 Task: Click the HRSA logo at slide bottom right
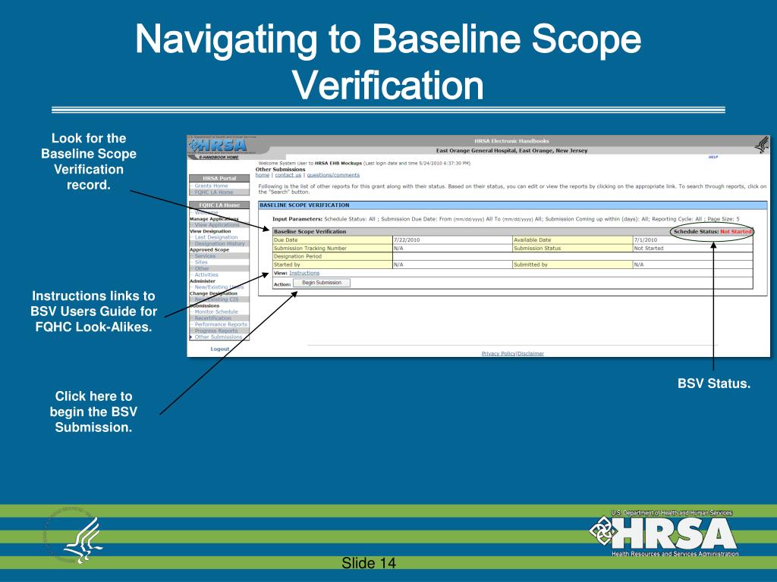coord(664,533)
